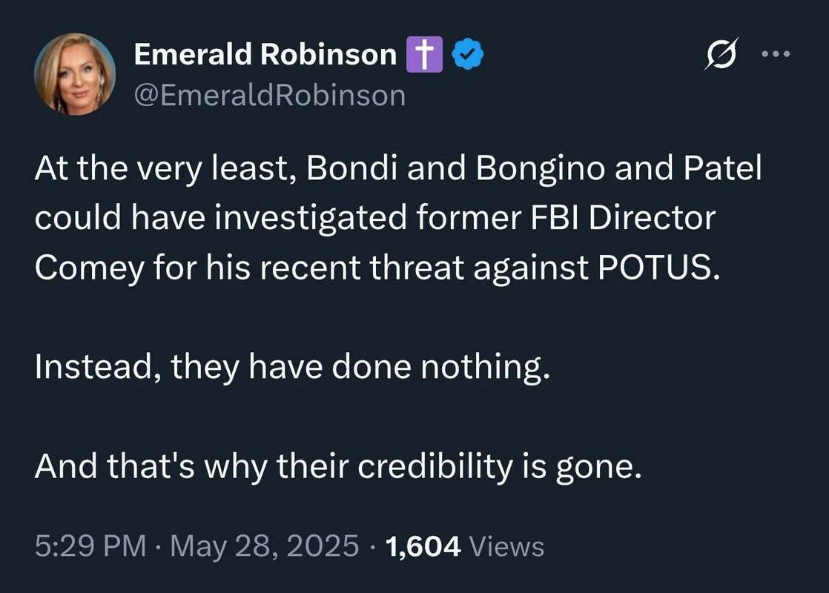Click 'At the very least' opening text

pos(163,170)
